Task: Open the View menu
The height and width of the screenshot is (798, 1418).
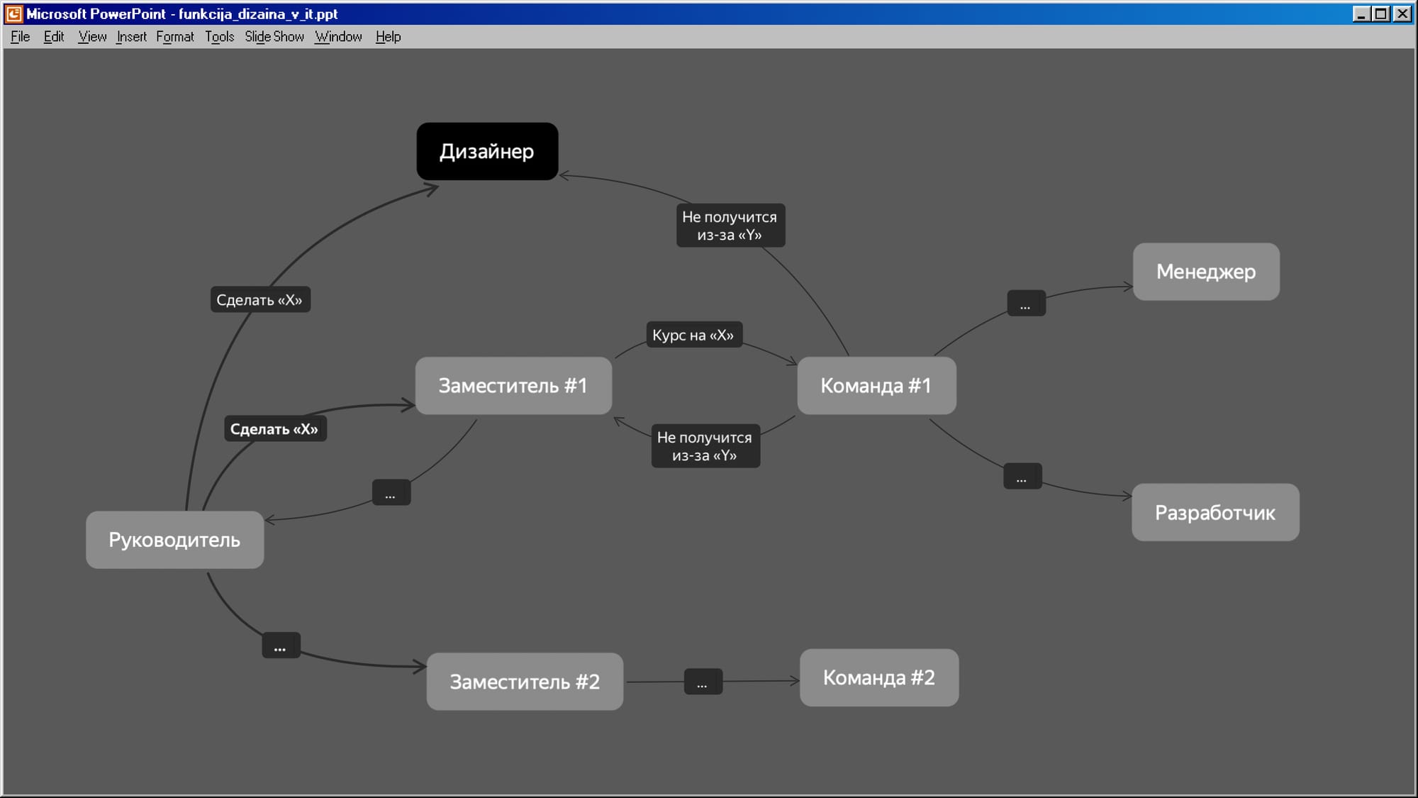Action: tap(91, 37)
